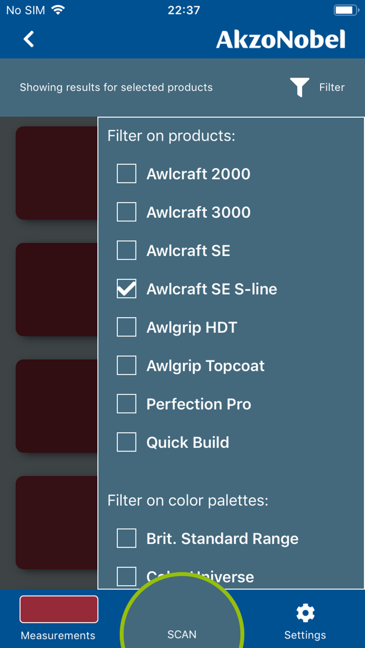Image resolution: width=365 pixels, height=648 pixels.
Task: Enable the Awlcraft 2000 filter
Action: pos(126,173)
